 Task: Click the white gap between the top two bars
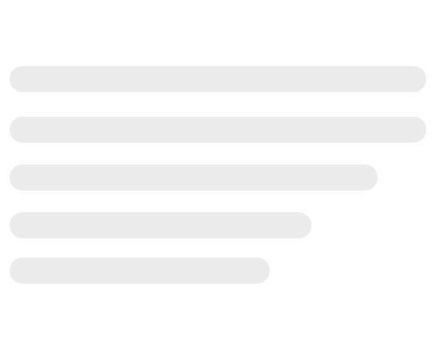[217, 104]
